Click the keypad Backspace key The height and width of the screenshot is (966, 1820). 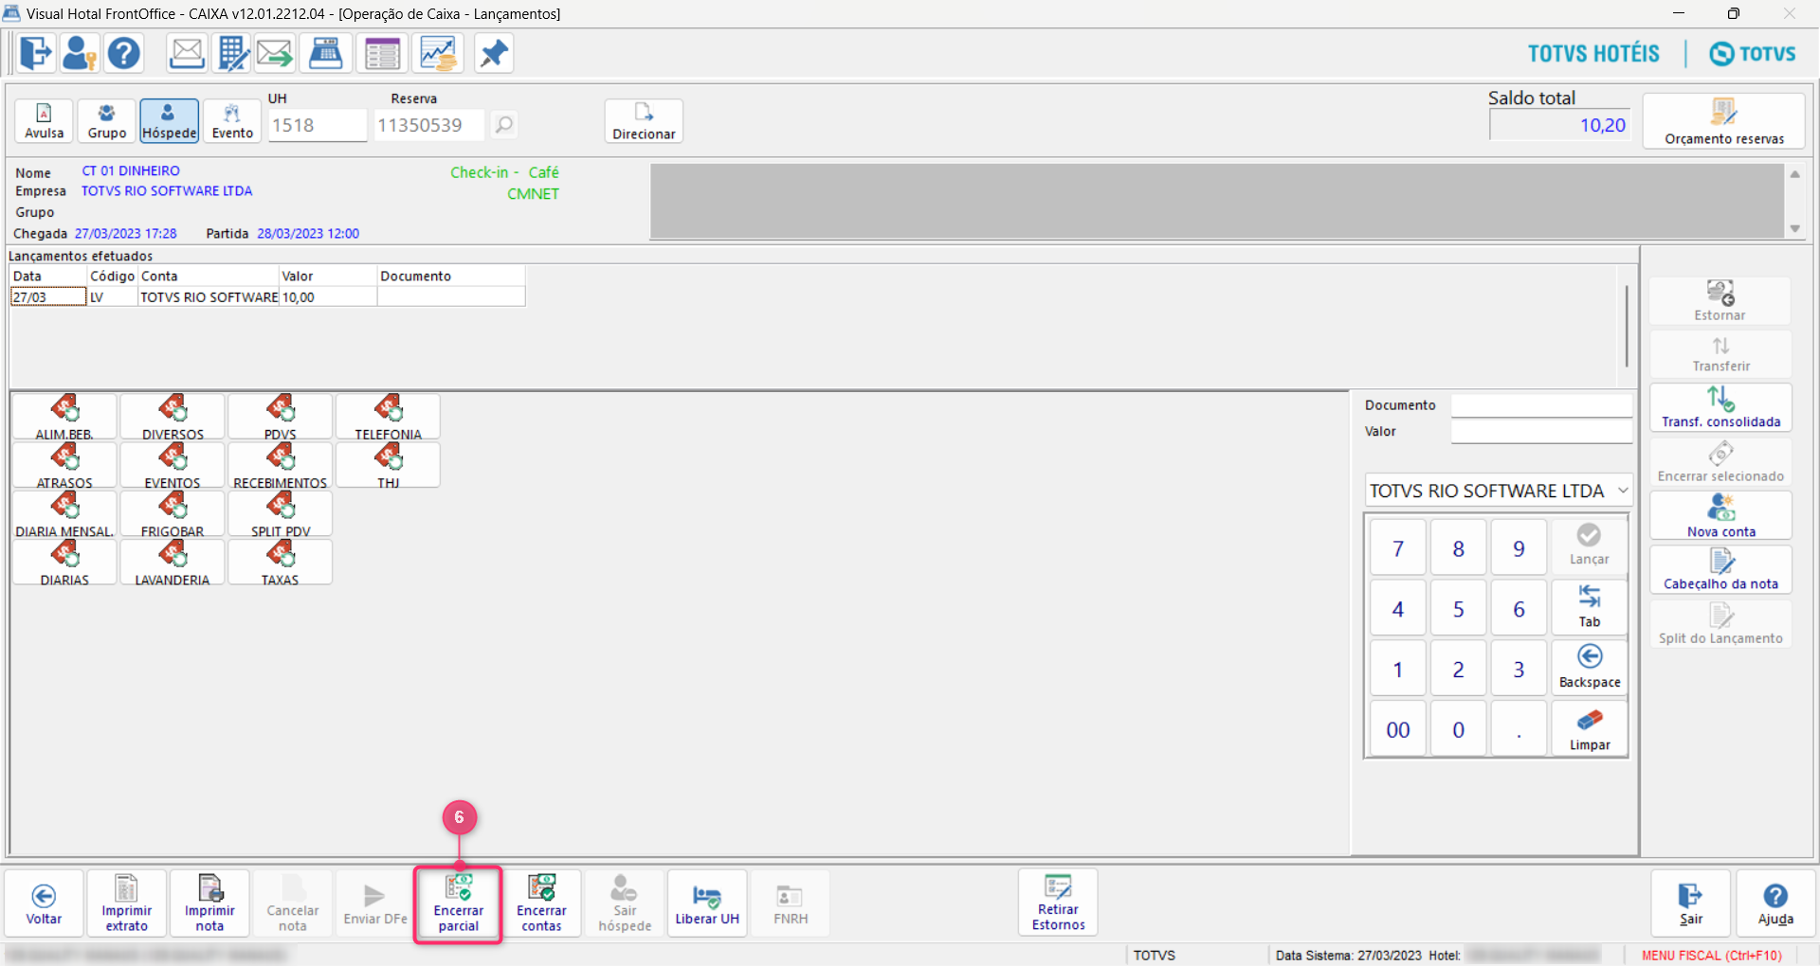(1589, 668)
